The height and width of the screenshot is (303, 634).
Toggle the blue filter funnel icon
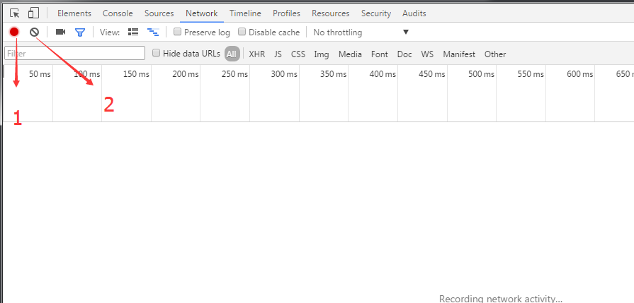click(x=80, y=32)
